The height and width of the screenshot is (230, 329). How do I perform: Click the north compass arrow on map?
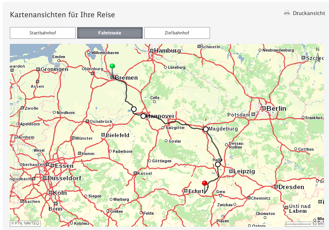[x=318, y=56]
